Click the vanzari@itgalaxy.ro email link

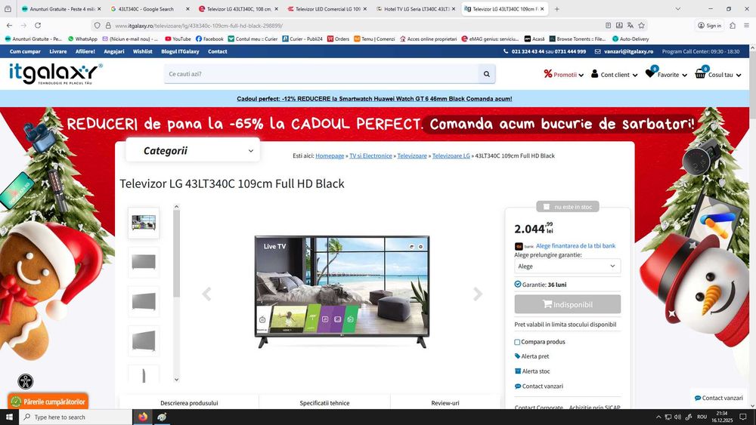pyautogui.click(x=628, y=51)
